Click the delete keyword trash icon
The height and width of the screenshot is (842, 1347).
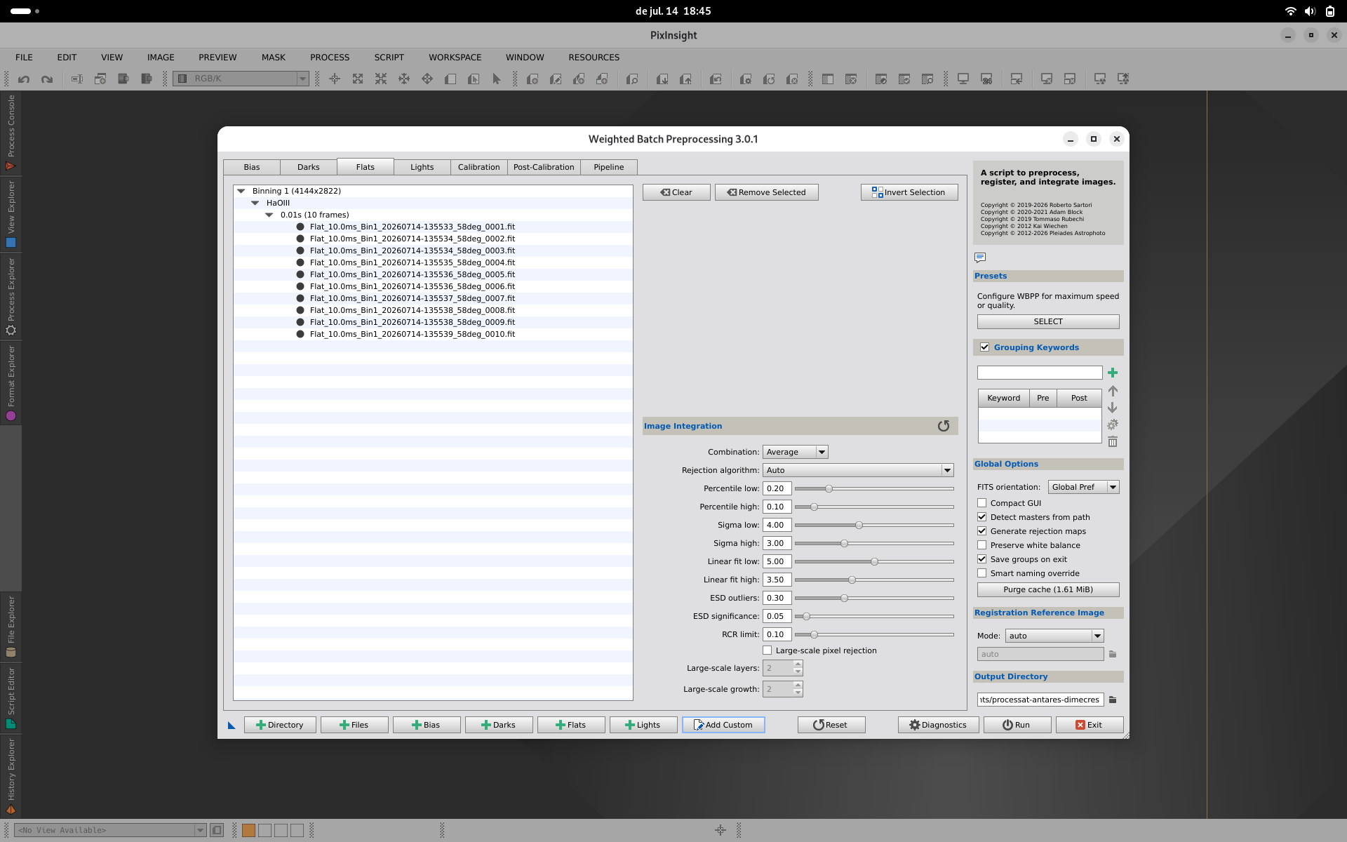click(x=1113, y=441)
